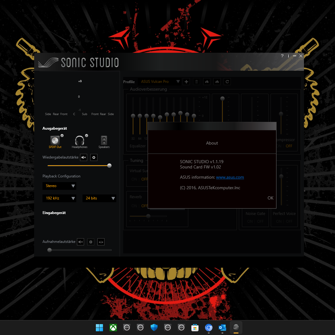The height and width of the screenshot is (335, 335).
Task: Click '(C) 2016, ASUSTeKcomputer.Inc' text
Action: pos(210,188)
